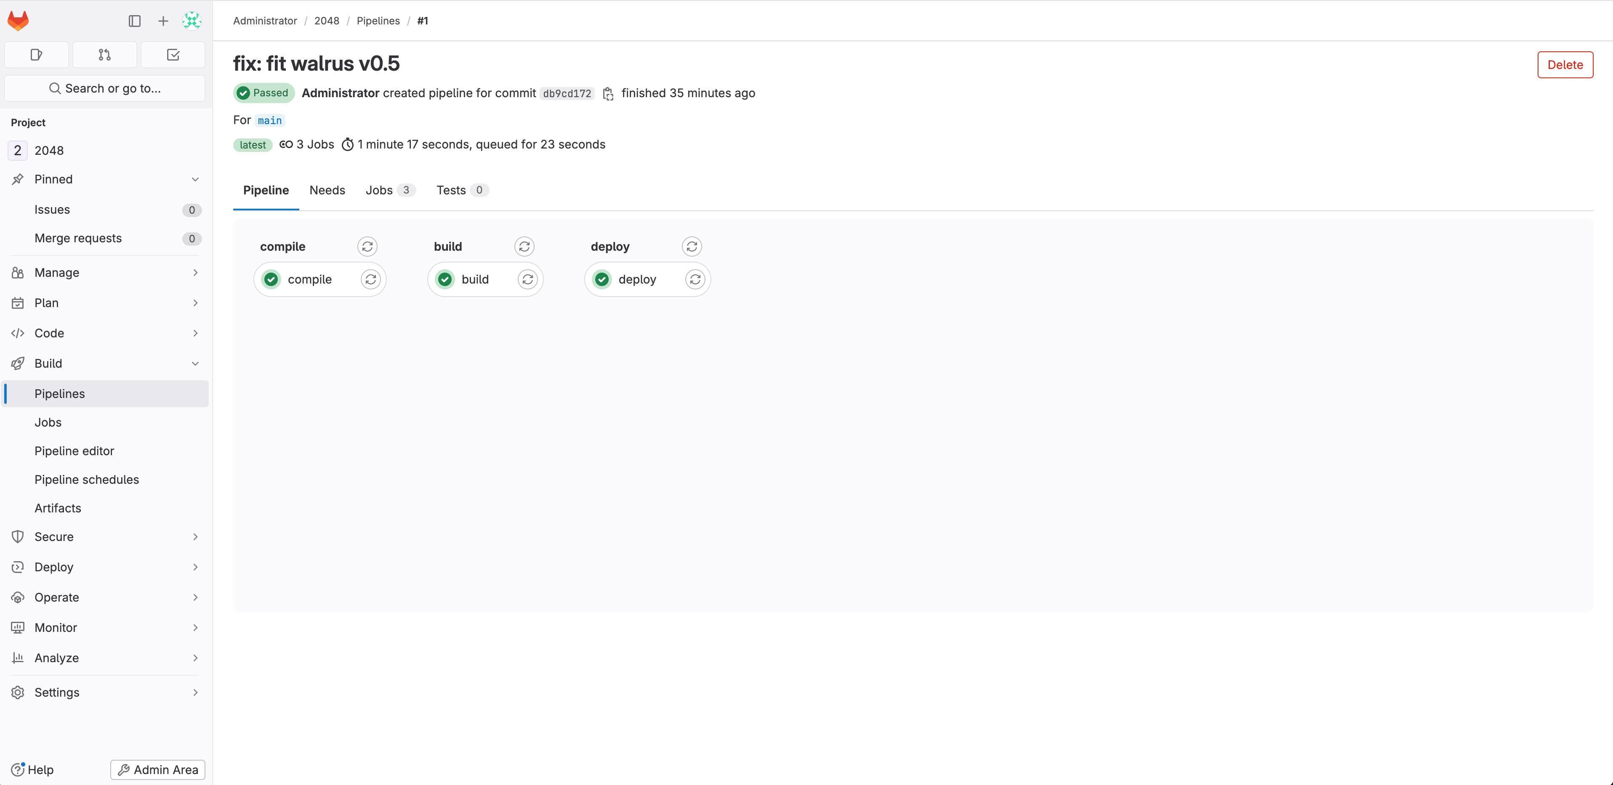
Task: Click the plus create new icon
Action: [163, 21]
